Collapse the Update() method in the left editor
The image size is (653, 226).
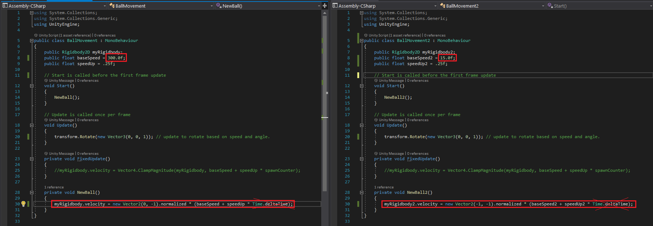pos(32,125)
